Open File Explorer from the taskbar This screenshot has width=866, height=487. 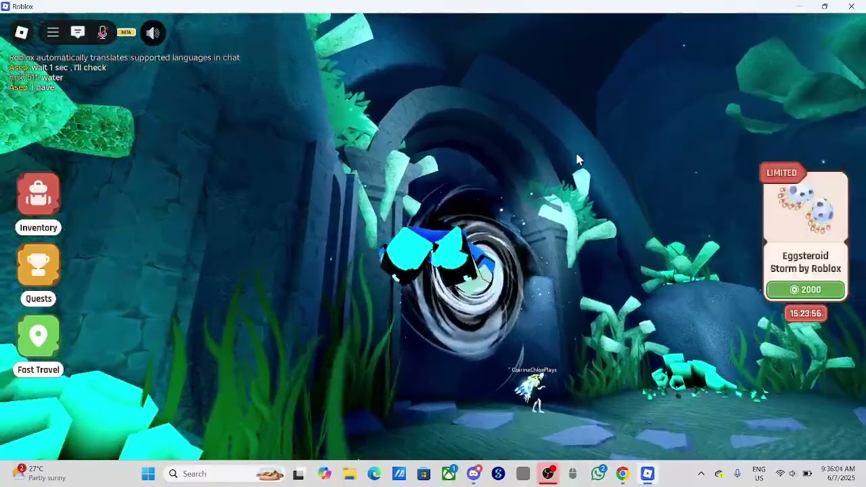(x=349, y=473)
